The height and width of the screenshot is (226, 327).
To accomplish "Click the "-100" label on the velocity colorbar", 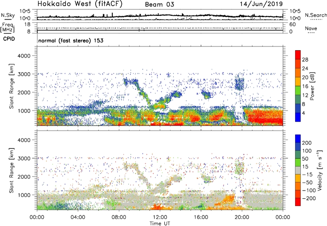I will pos(309,190).
